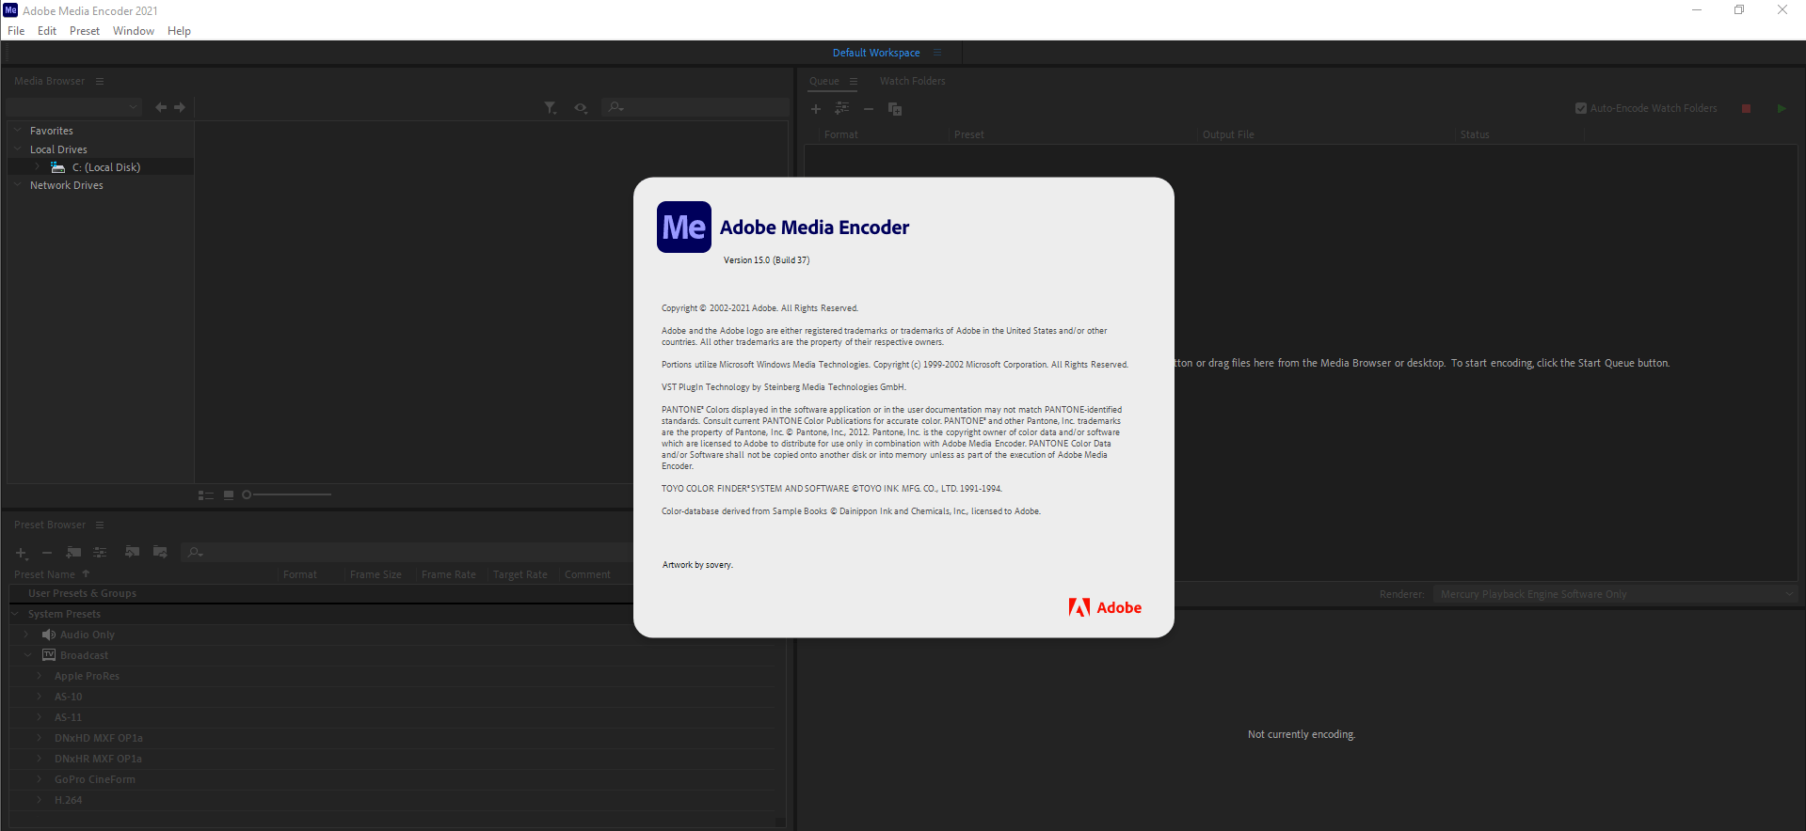Viewport: 1806px width, 831px height.
Task: Toggle the eye-shaped view options icon in Media Browser
Action: tap(581, 108)
